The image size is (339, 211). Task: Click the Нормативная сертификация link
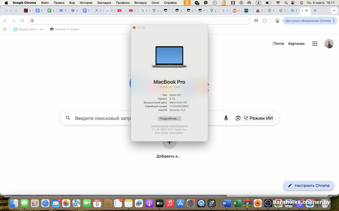[169, 126]
